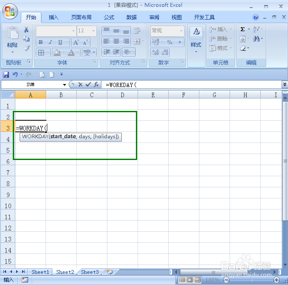The height and width of the screenshot is (285, 288).
Task: Switch to Sheet1 tab
Action: [x=40, y=272]
